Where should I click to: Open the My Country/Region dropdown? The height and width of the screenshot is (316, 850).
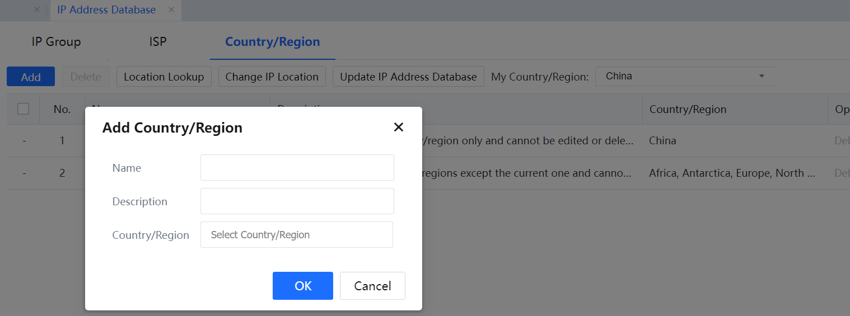coord(684,77)
